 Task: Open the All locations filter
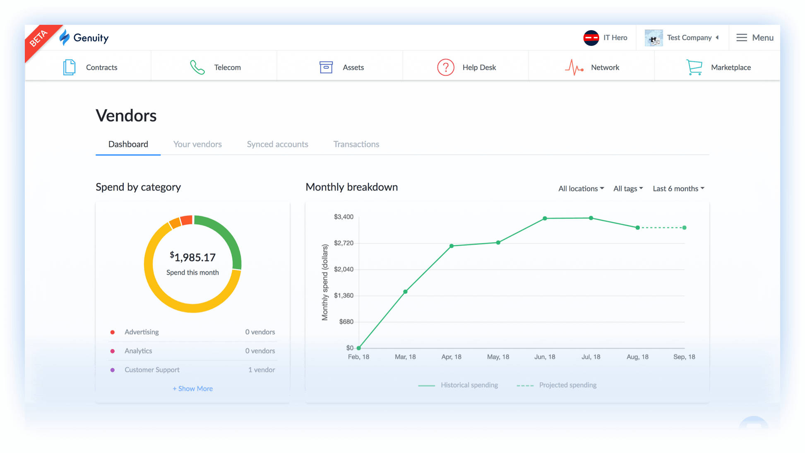tap(580, 188)
